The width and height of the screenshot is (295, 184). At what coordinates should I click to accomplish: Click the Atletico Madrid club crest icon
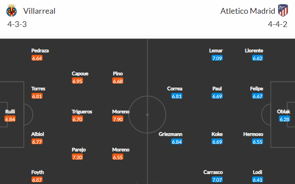283,11
